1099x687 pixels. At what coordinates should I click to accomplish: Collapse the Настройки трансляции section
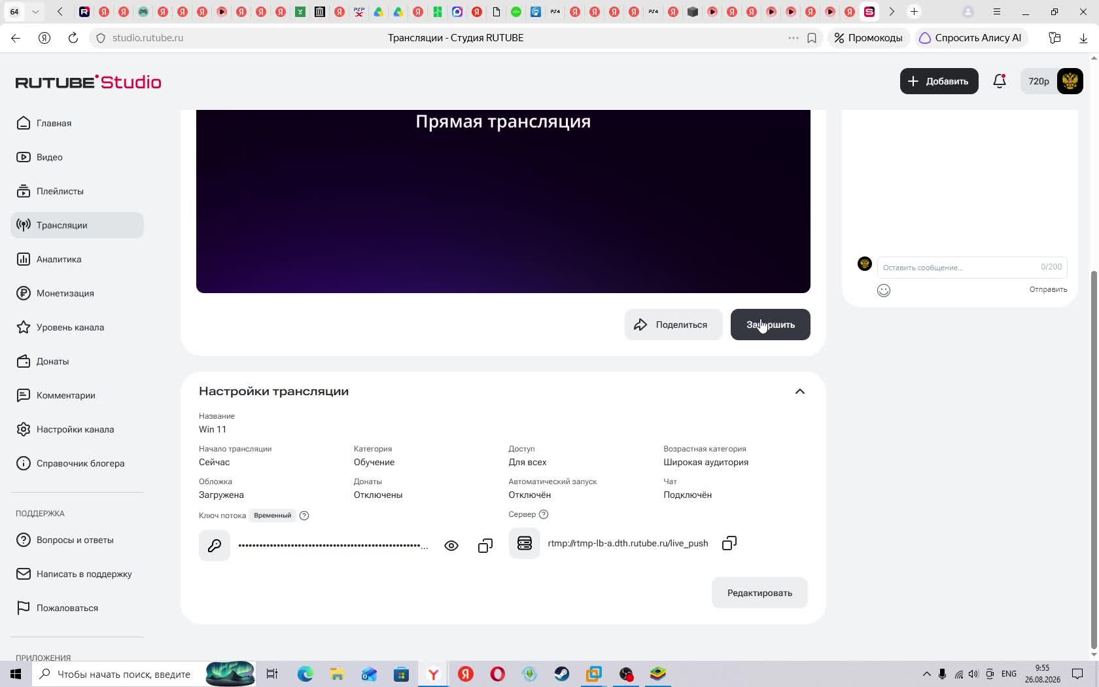pyautogui.click(x=799, y=391)
